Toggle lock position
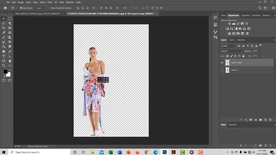The width and height of the screenshot is (276, 155). click(x=235, y=56)
